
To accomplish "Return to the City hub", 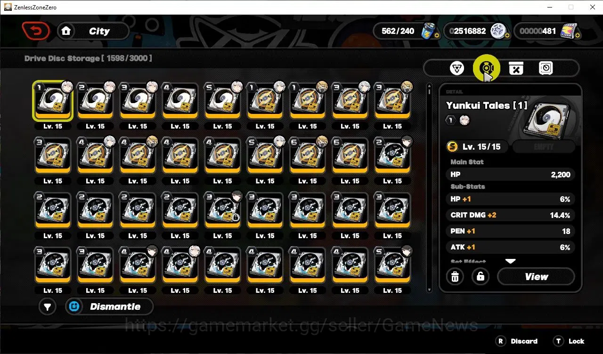I will coord(93,31).
